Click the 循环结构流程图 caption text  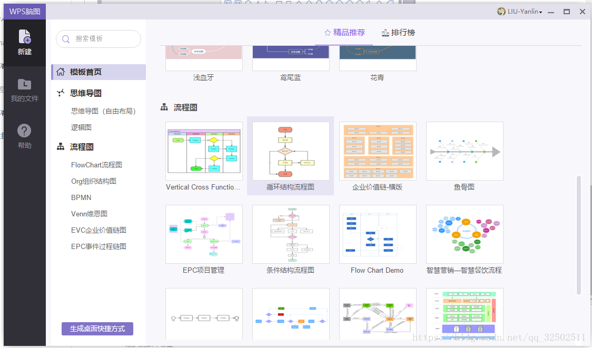(290, 187)
